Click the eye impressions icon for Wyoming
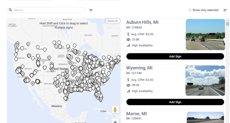 [x=128, y=85]
